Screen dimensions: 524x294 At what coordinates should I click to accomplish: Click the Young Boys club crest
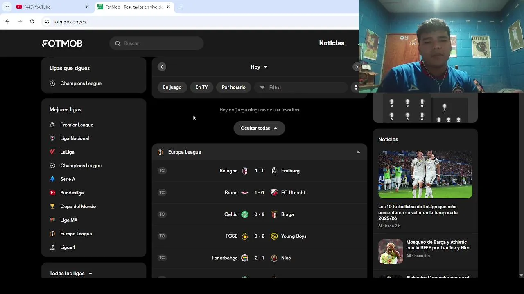274,236
